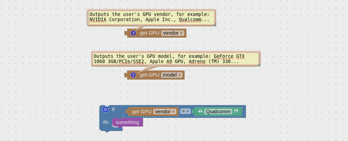Open vendor dropdown on the top GPU block
The image size is (348, 141).
tap(173, 33)
